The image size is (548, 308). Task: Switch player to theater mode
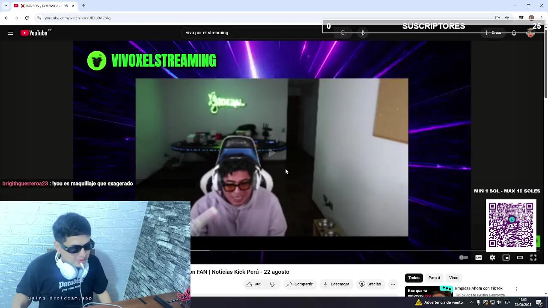click(x=520, y=258)
